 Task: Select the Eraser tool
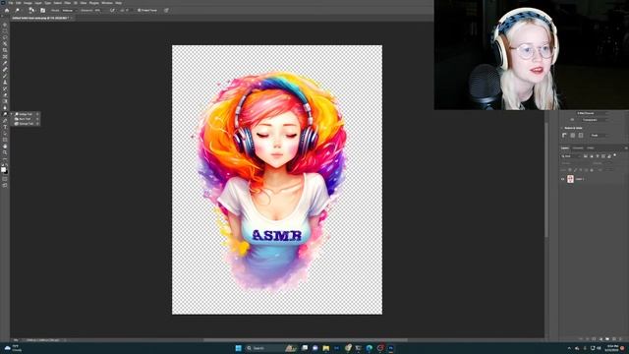(5, 95)
